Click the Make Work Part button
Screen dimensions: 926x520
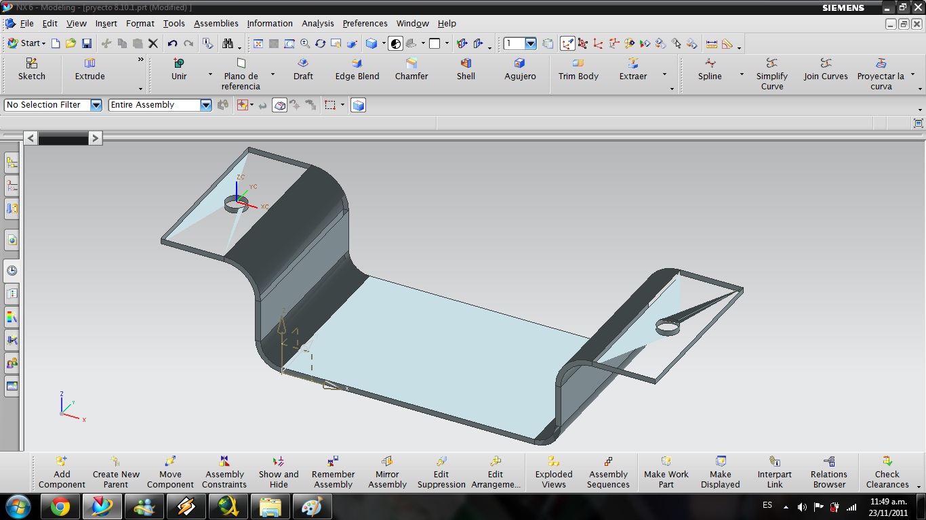tap(666, 472)
